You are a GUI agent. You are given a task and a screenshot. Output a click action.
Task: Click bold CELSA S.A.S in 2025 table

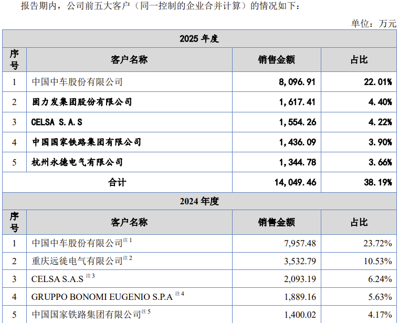57,122
